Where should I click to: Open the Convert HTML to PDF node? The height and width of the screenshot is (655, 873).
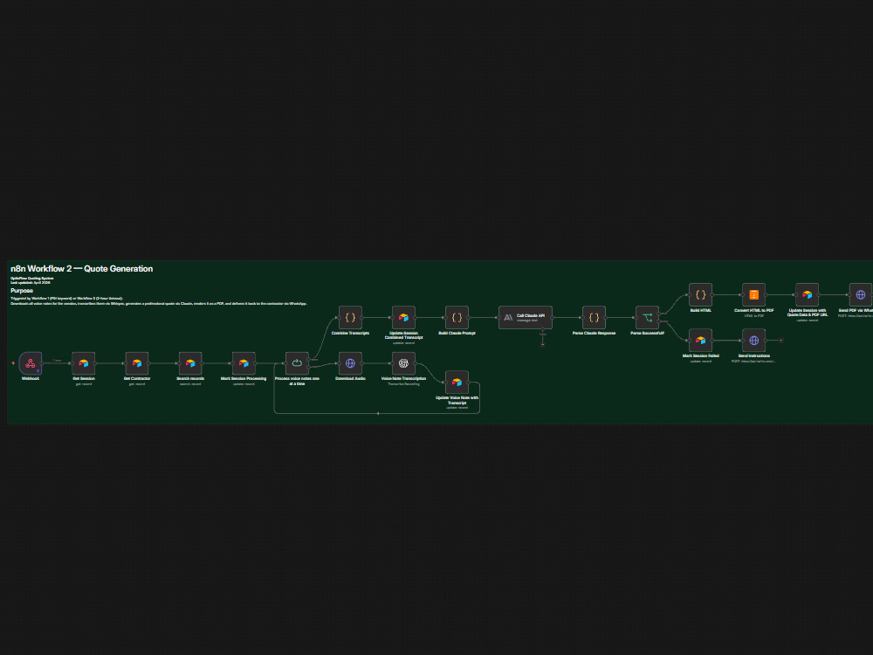(x=754, y=294)
